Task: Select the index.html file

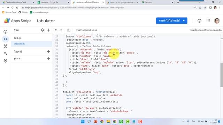Action: coord(31,44)
